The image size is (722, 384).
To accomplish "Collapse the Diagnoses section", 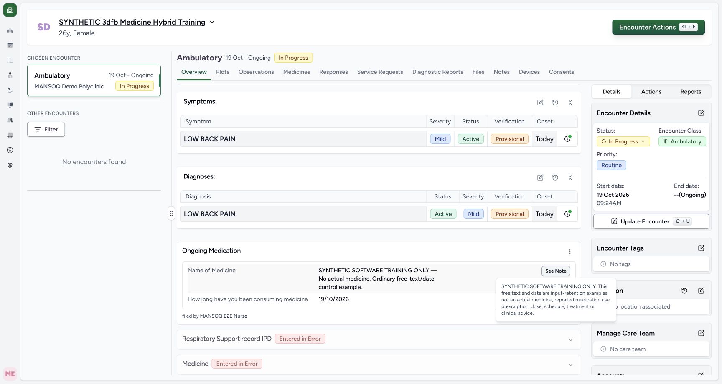I will pyautogui.click(x=570, y=178).
